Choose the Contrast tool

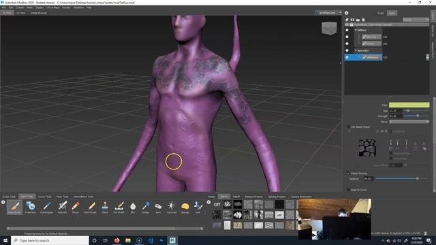point(172,208)
